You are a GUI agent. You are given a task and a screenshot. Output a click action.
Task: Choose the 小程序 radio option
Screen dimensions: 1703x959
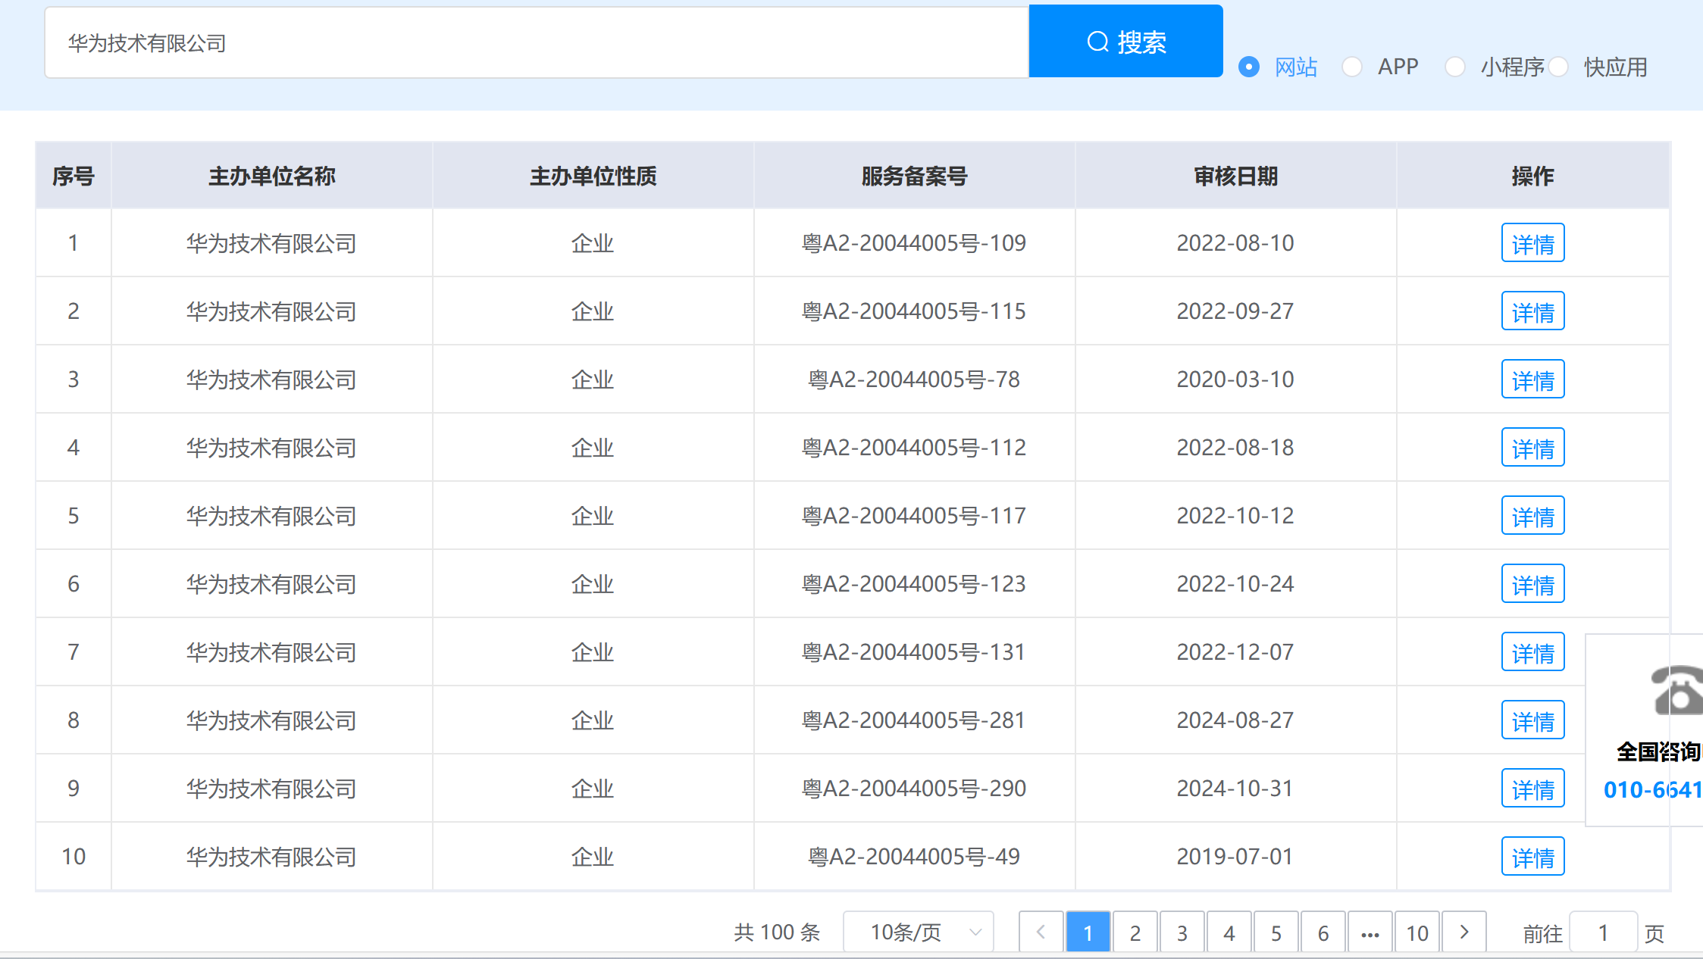1454,67
